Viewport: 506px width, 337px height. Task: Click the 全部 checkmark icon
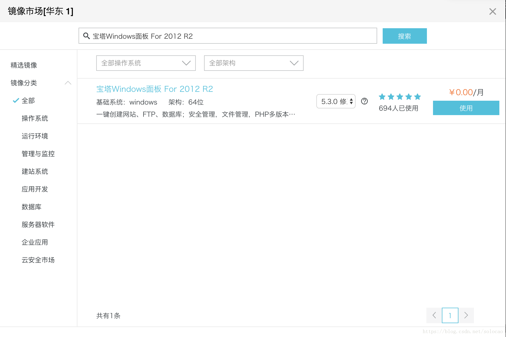coord(16,100)
